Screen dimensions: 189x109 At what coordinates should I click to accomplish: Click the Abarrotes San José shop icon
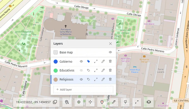coord(125,55)
